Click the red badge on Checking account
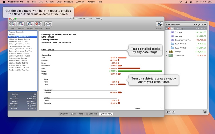This screenshot has width=215, height=134. 169,28
